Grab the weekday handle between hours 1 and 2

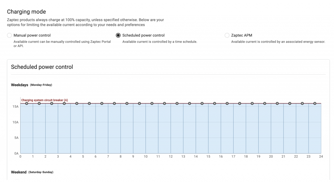click(39, 103)
